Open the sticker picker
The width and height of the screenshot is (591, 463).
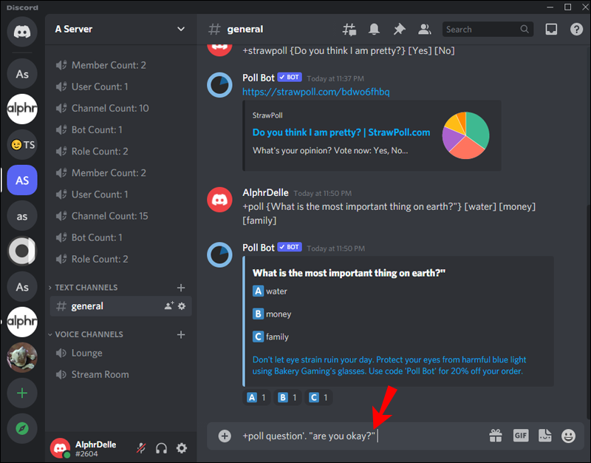[544, 436]
